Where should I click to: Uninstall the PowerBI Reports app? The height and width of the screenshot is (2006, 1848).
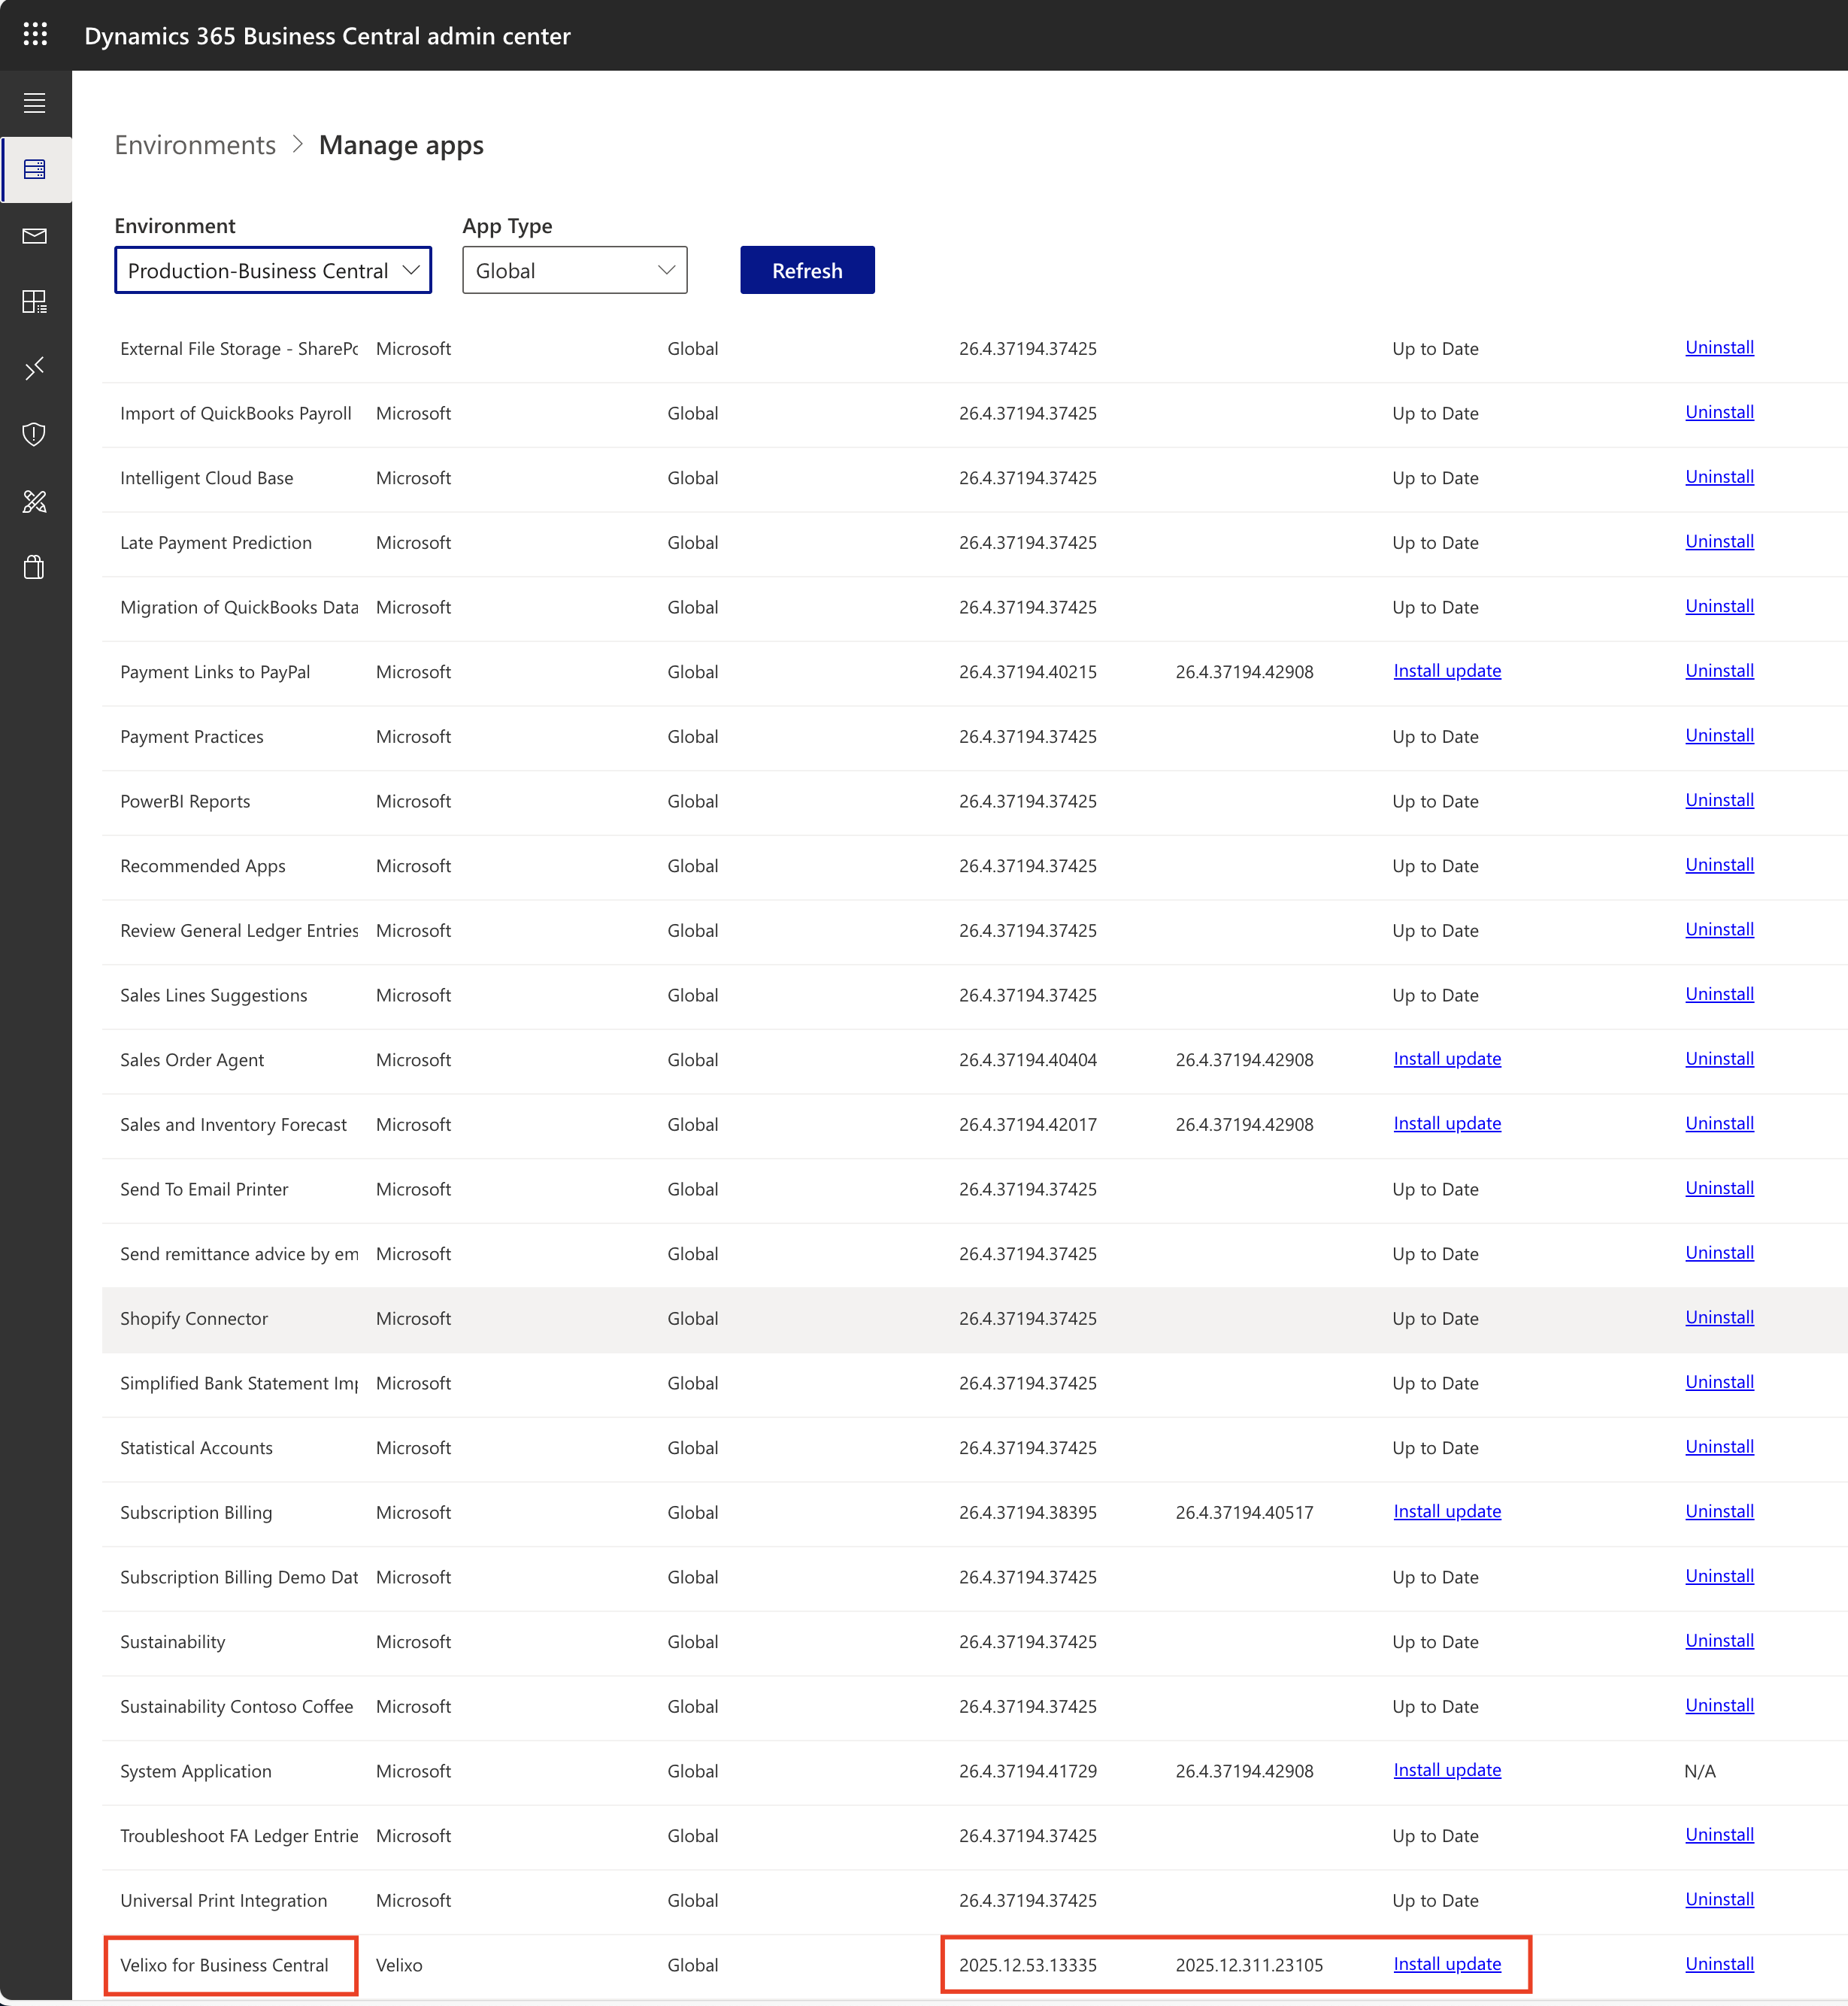point(1718,800)
